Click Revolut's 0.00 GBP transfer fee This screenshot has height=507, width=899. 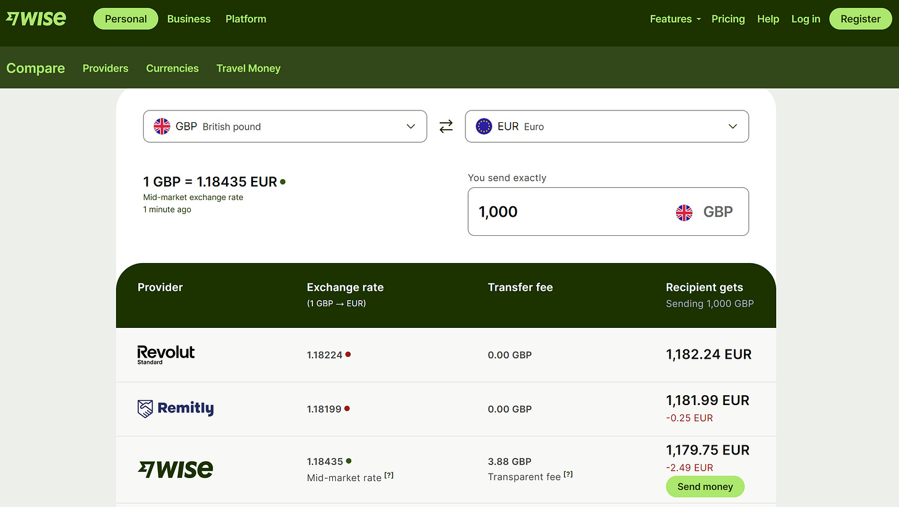coord(509,355)
